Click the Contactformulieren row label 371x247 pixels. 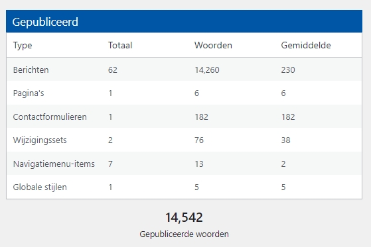tap(50, 117)
